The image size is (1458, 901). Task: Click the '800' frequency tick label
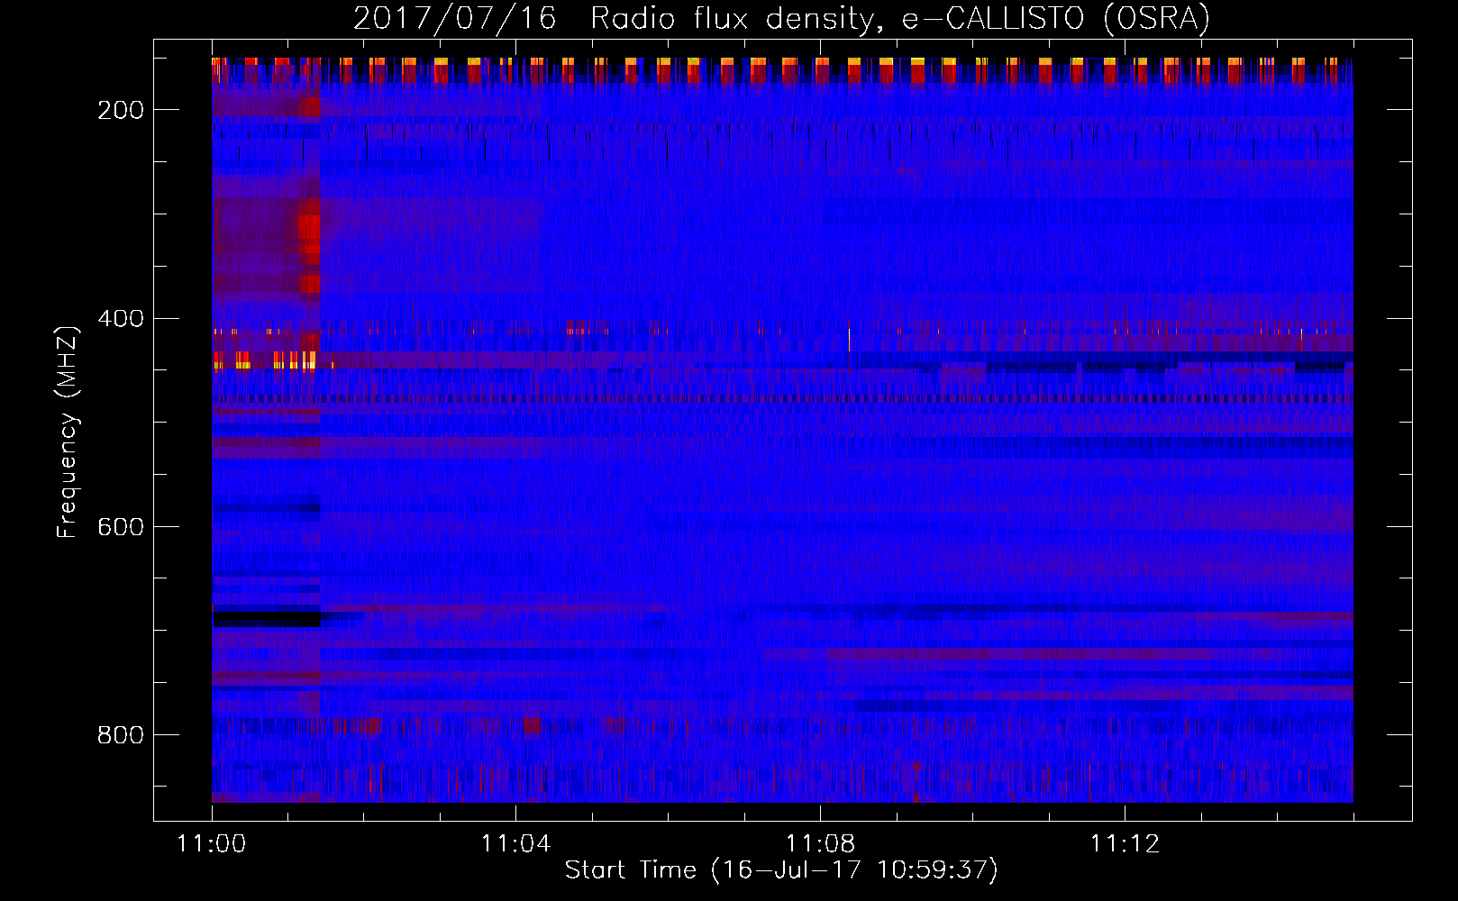coord(121,735)
